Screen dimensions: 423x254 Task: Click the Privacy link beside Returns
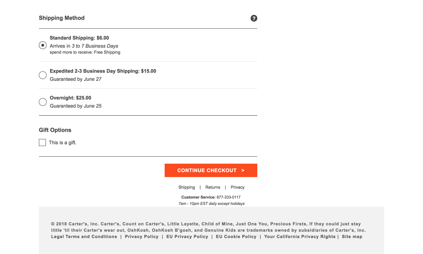[x=237, y=187]
